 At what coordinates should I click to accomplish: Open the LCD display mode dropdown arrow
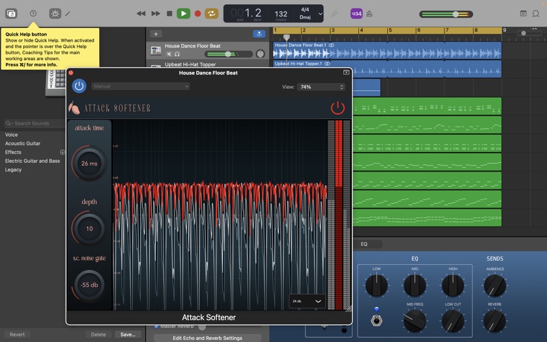click(320, 14)
